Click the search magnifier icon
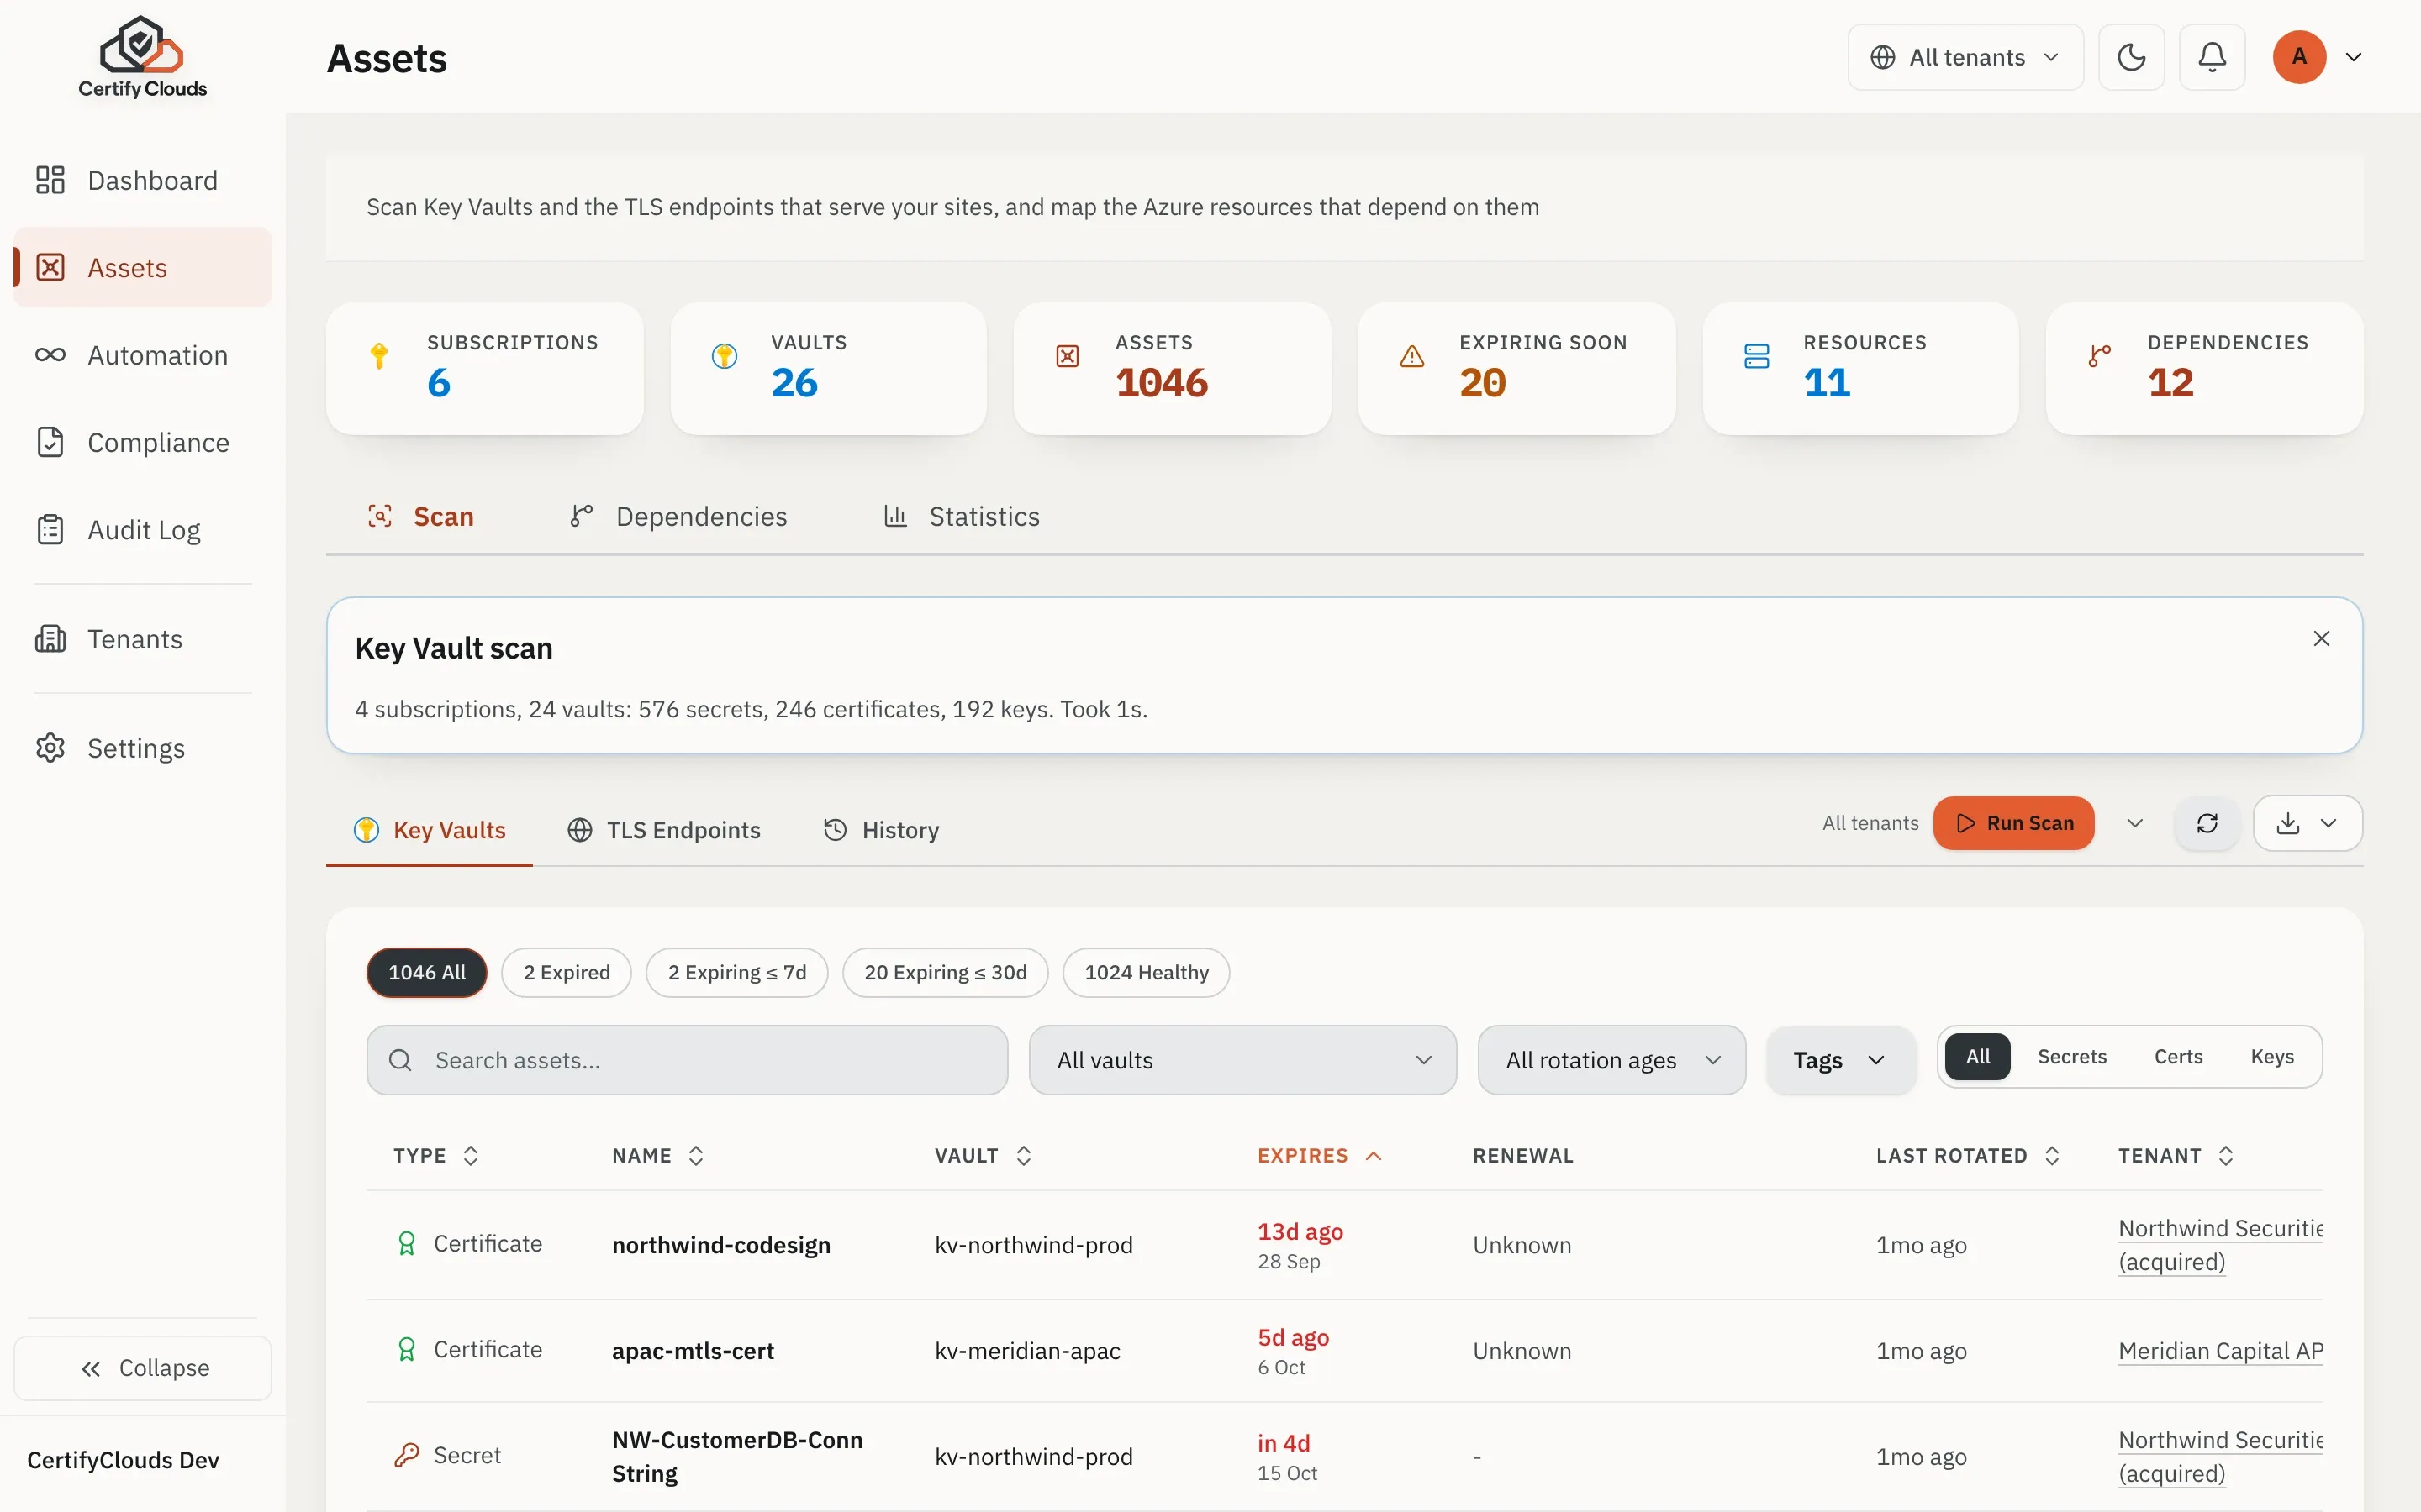The width and height of the screenshot is (2421, 1512). click(x=400, y=1060)
